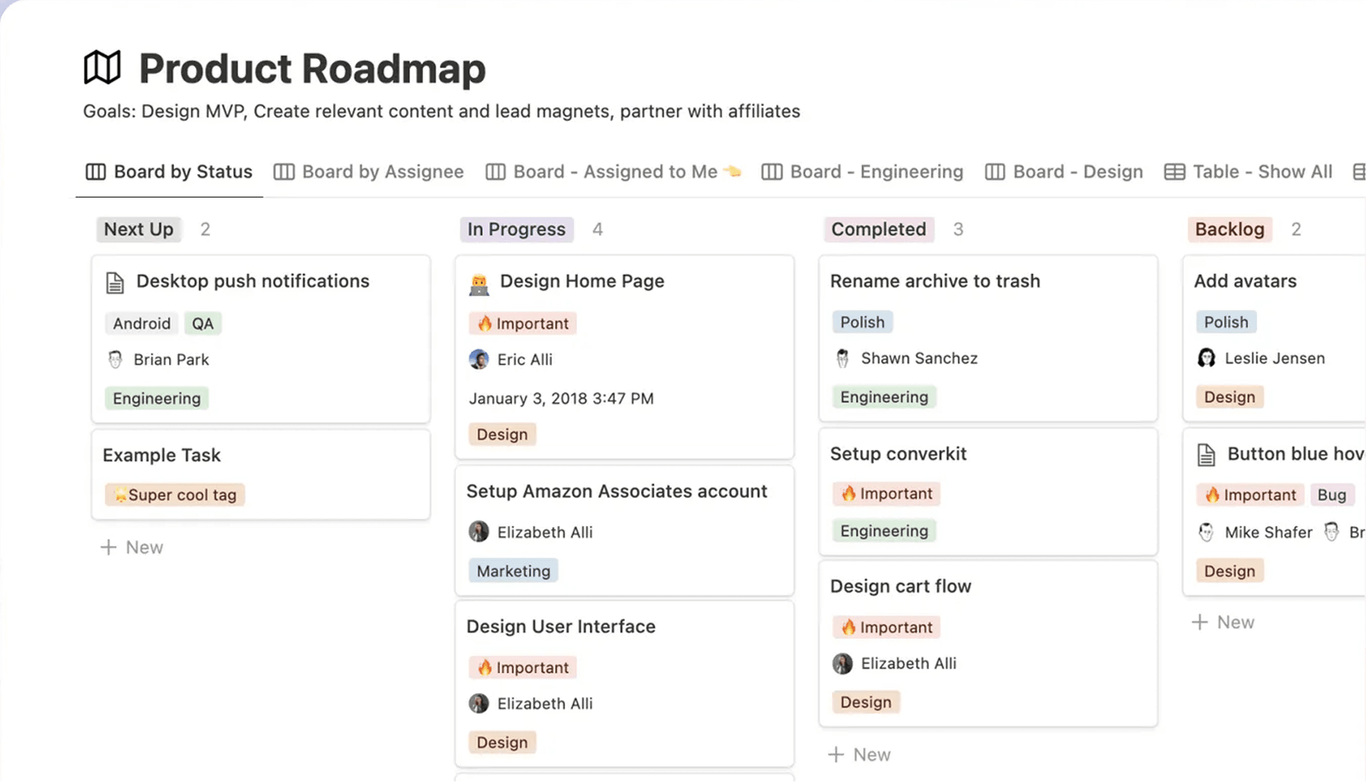1366x782 pixels.
Task: Click Eric Alli's avatar on Design Home Page
Action: coord(479,359)
